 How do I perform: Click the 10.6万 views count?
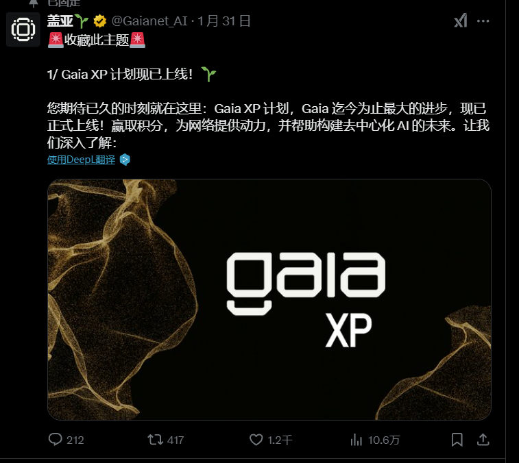coord(384,440)
